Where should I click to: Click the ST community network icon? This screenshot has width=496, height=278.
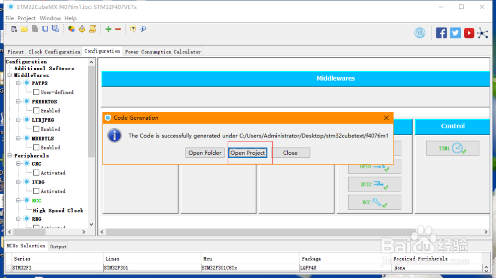483,33
